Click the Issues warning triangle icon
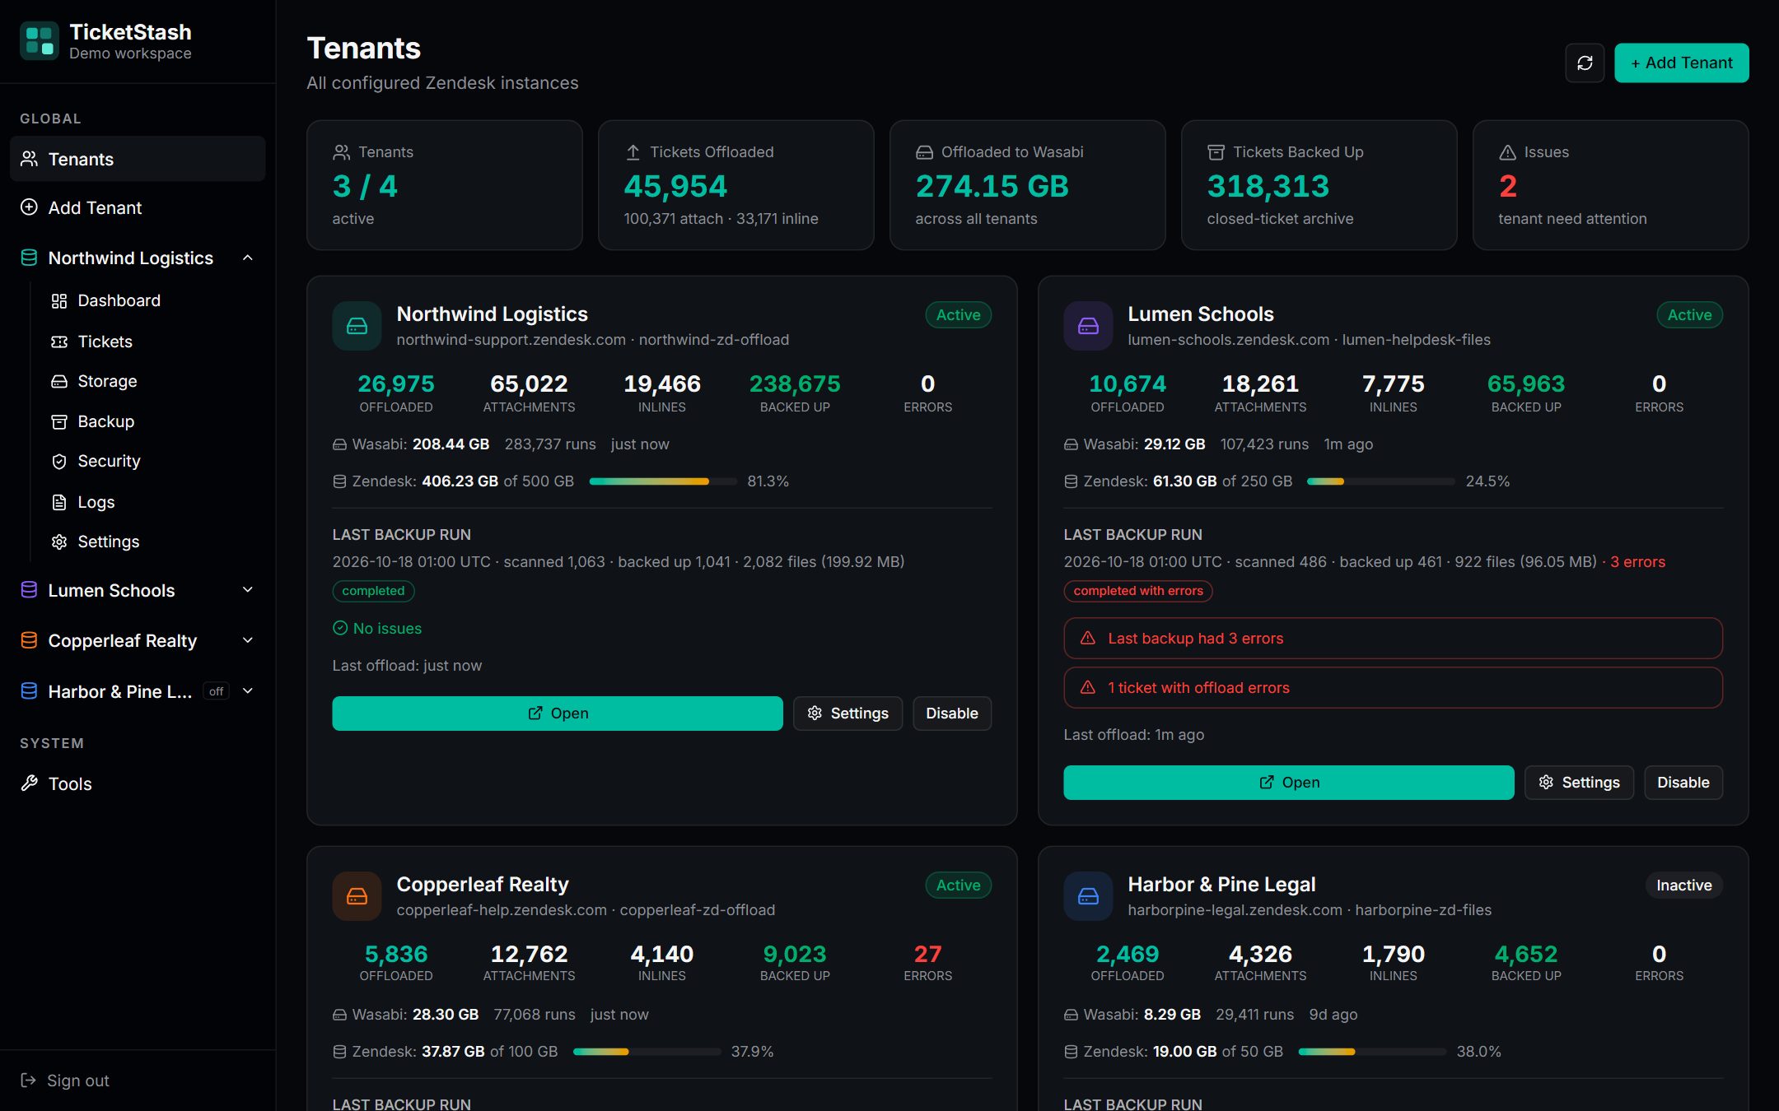Screen dimensions: 1779x1111 point(1507,152)
